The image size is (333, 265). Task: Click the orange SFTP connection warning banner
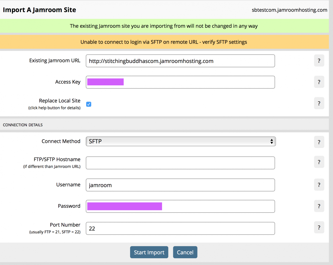[x=164, y=42]
